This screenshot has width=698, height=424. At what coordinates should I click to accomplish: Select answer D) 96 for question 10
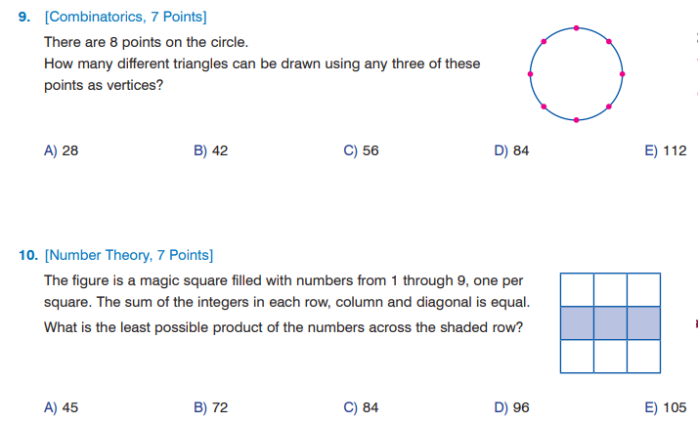click(511, 407)
